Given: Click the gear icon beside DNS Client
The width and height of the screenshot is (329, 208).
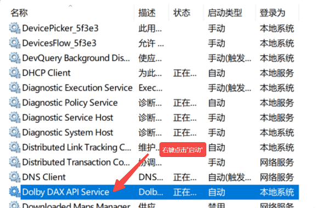Looking at the screenshot, I should 15,177.
